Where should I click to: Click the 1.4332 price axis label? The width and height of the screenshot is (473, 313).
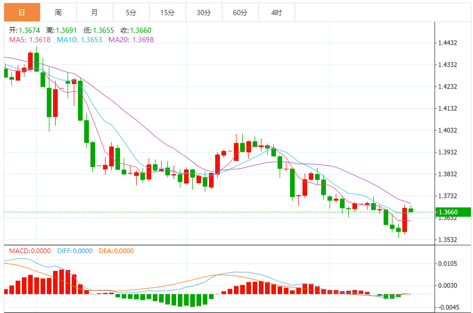coord(449,65)
